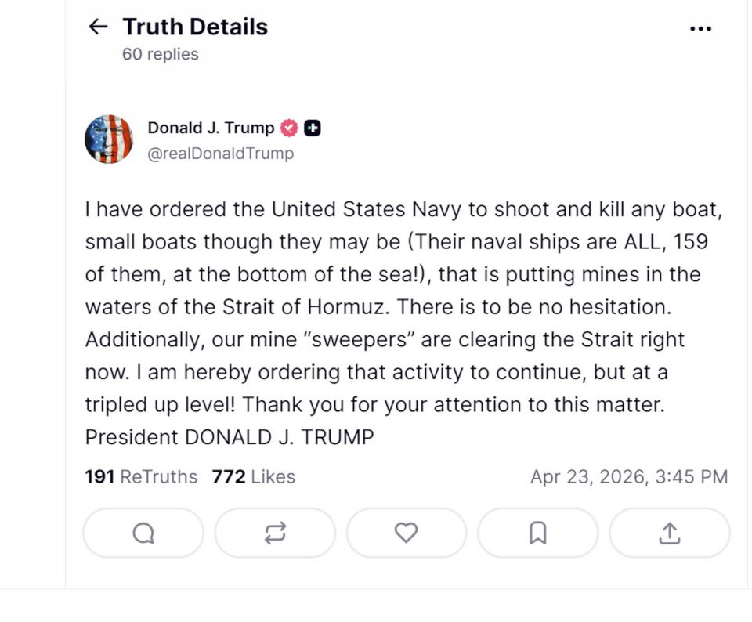Click the @realDonaldTrump handle

click(x=220, y=154)
